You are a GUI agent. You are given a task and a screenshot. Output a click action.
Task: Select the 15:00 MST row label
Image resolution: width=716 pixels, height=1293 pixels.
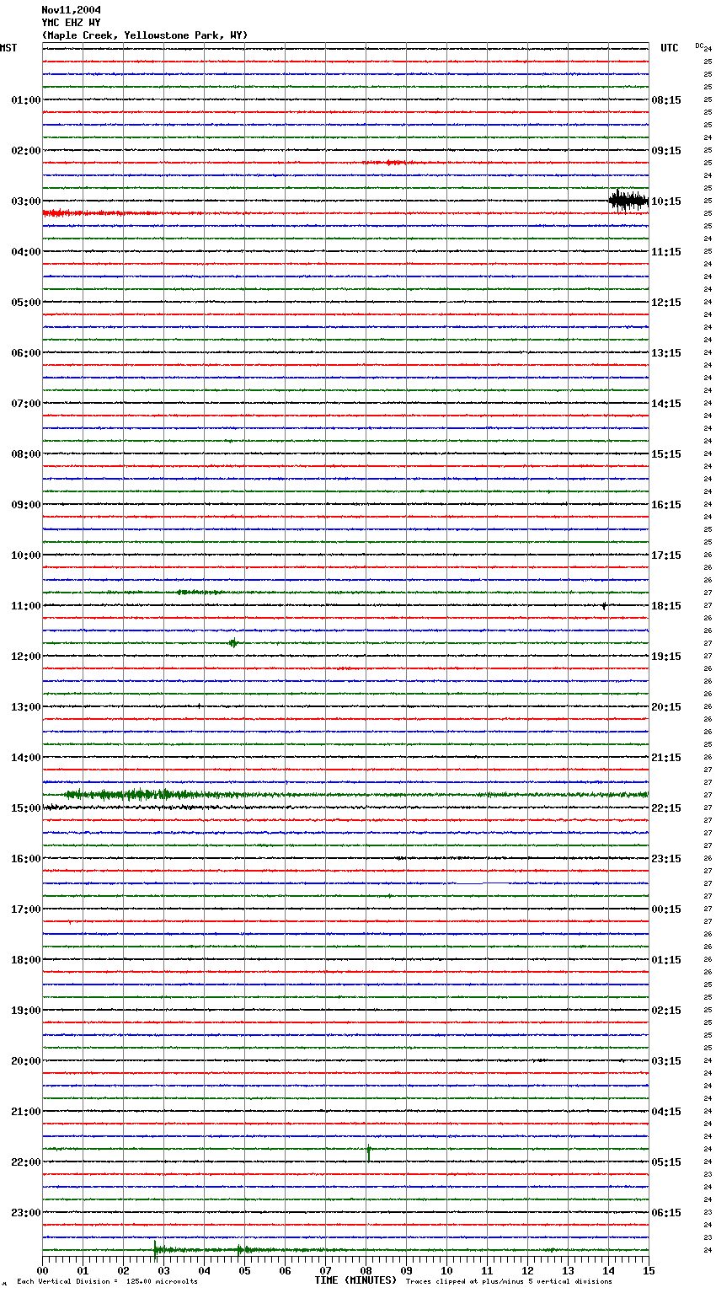pyautogui.click(x=26, y=808)
